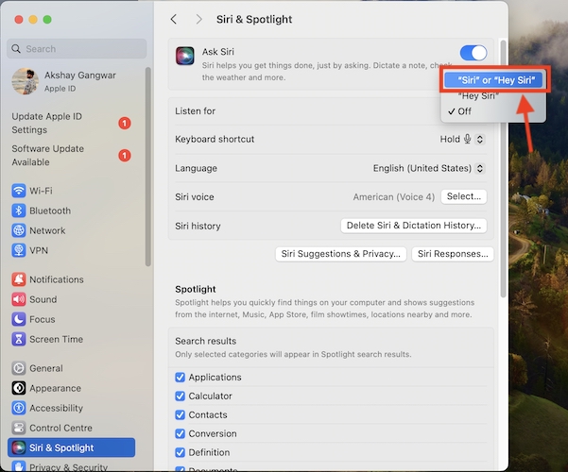Click the microphone icon in Keyboard shortcut
The width and height of the screenshot is (568, 472).
pos(467,139)
